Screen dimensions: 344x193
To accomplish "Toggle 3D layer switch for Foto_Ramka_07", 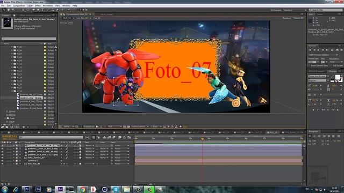I will 80,158.
